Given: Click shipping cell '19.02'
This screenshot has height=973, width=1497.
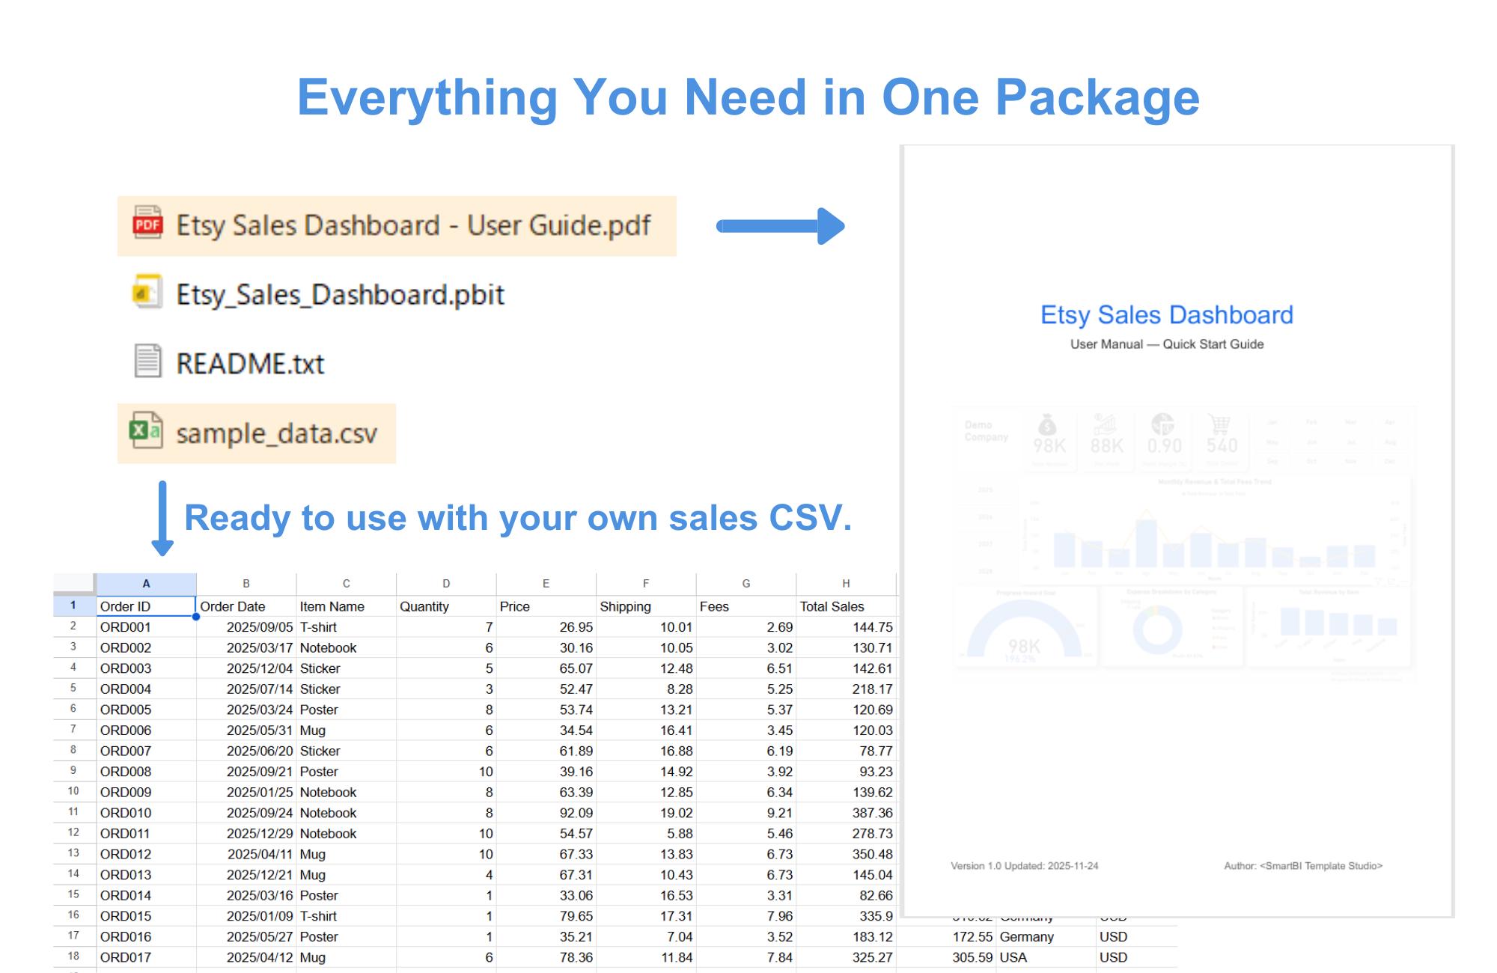Looking at the screenshot, I should click(x=646, y=813).
